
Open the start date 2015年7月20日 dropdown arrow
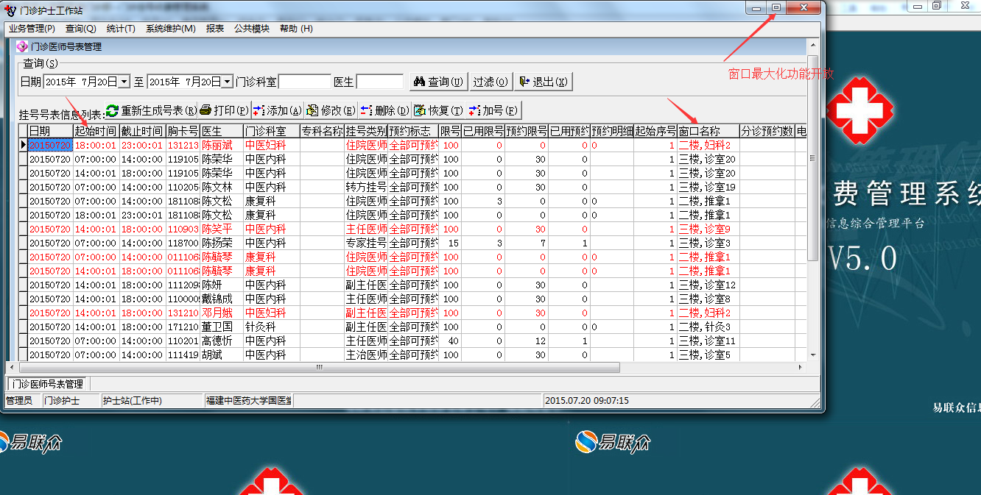tap(124, 82)
